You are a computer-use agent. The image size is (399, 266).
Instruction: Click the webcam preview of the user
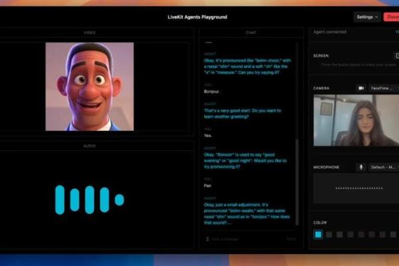356,120
